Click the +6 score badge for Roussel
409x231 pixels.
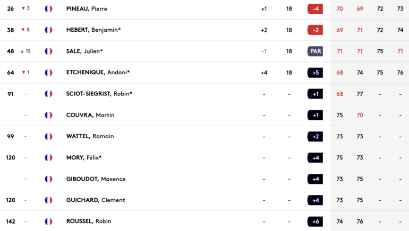click(315, 221)
